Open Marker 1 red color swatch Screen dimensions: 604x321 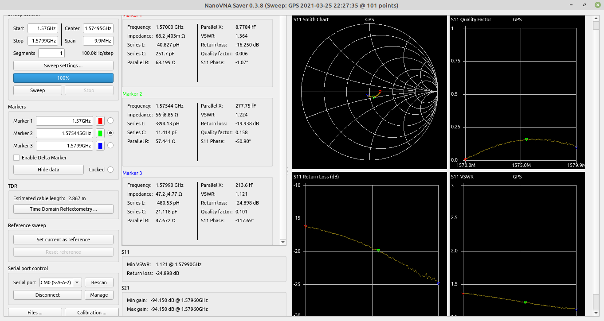[x=100, y=121]
